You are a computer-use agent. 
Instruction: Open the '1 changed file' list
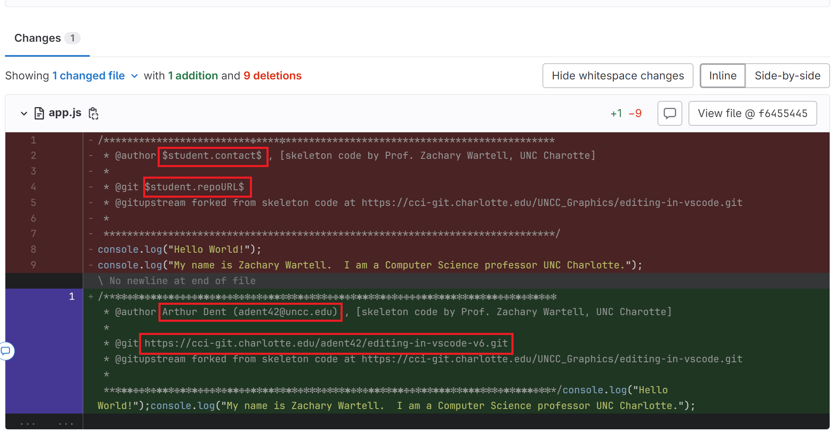89,76
